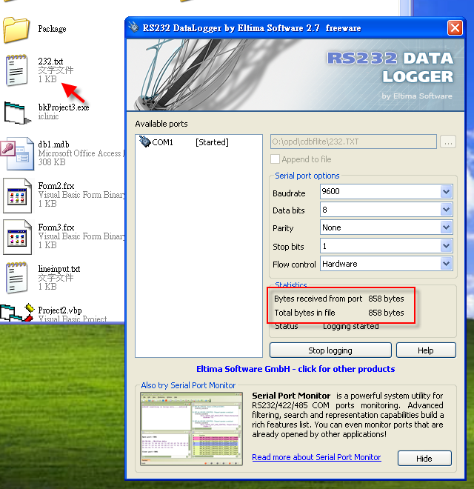Open the Baudrate dropdown
474x489 pixels.
coord(447,191)
